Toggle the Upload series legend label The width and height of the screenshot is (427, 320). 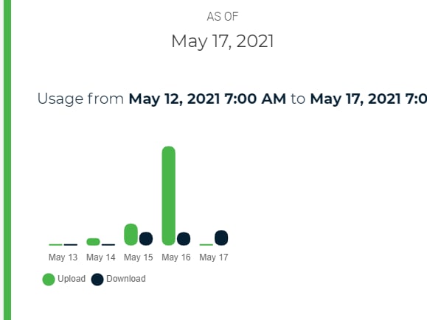tap(72, 279)
